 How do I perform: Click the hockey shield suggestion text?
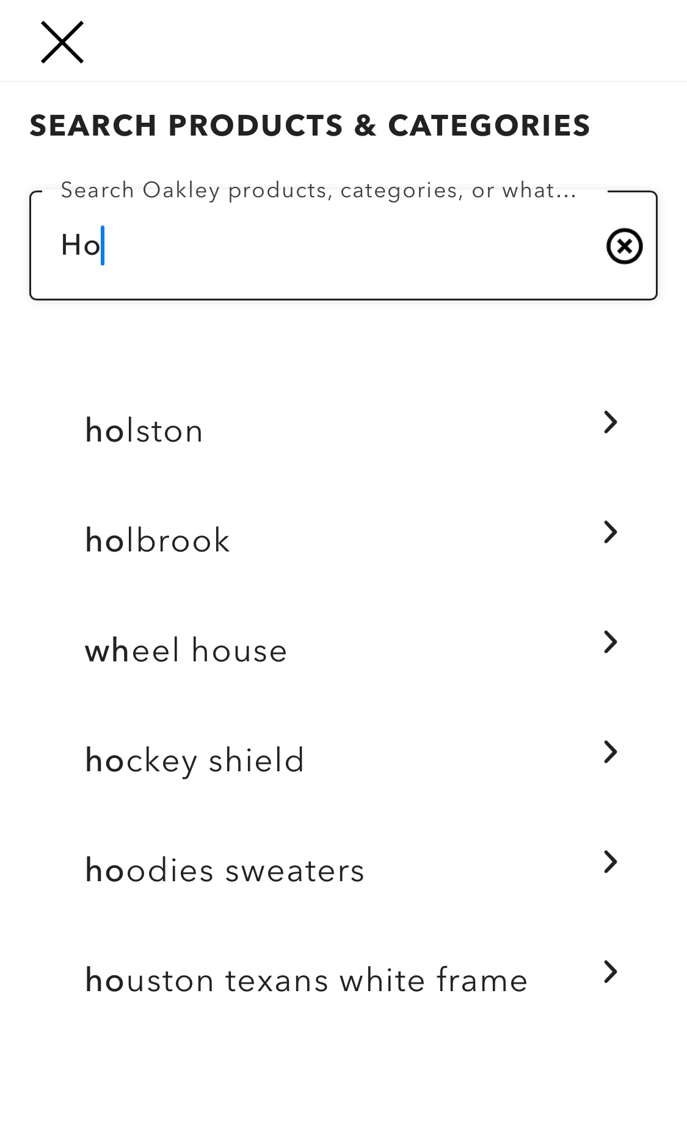tap(195, 759)
